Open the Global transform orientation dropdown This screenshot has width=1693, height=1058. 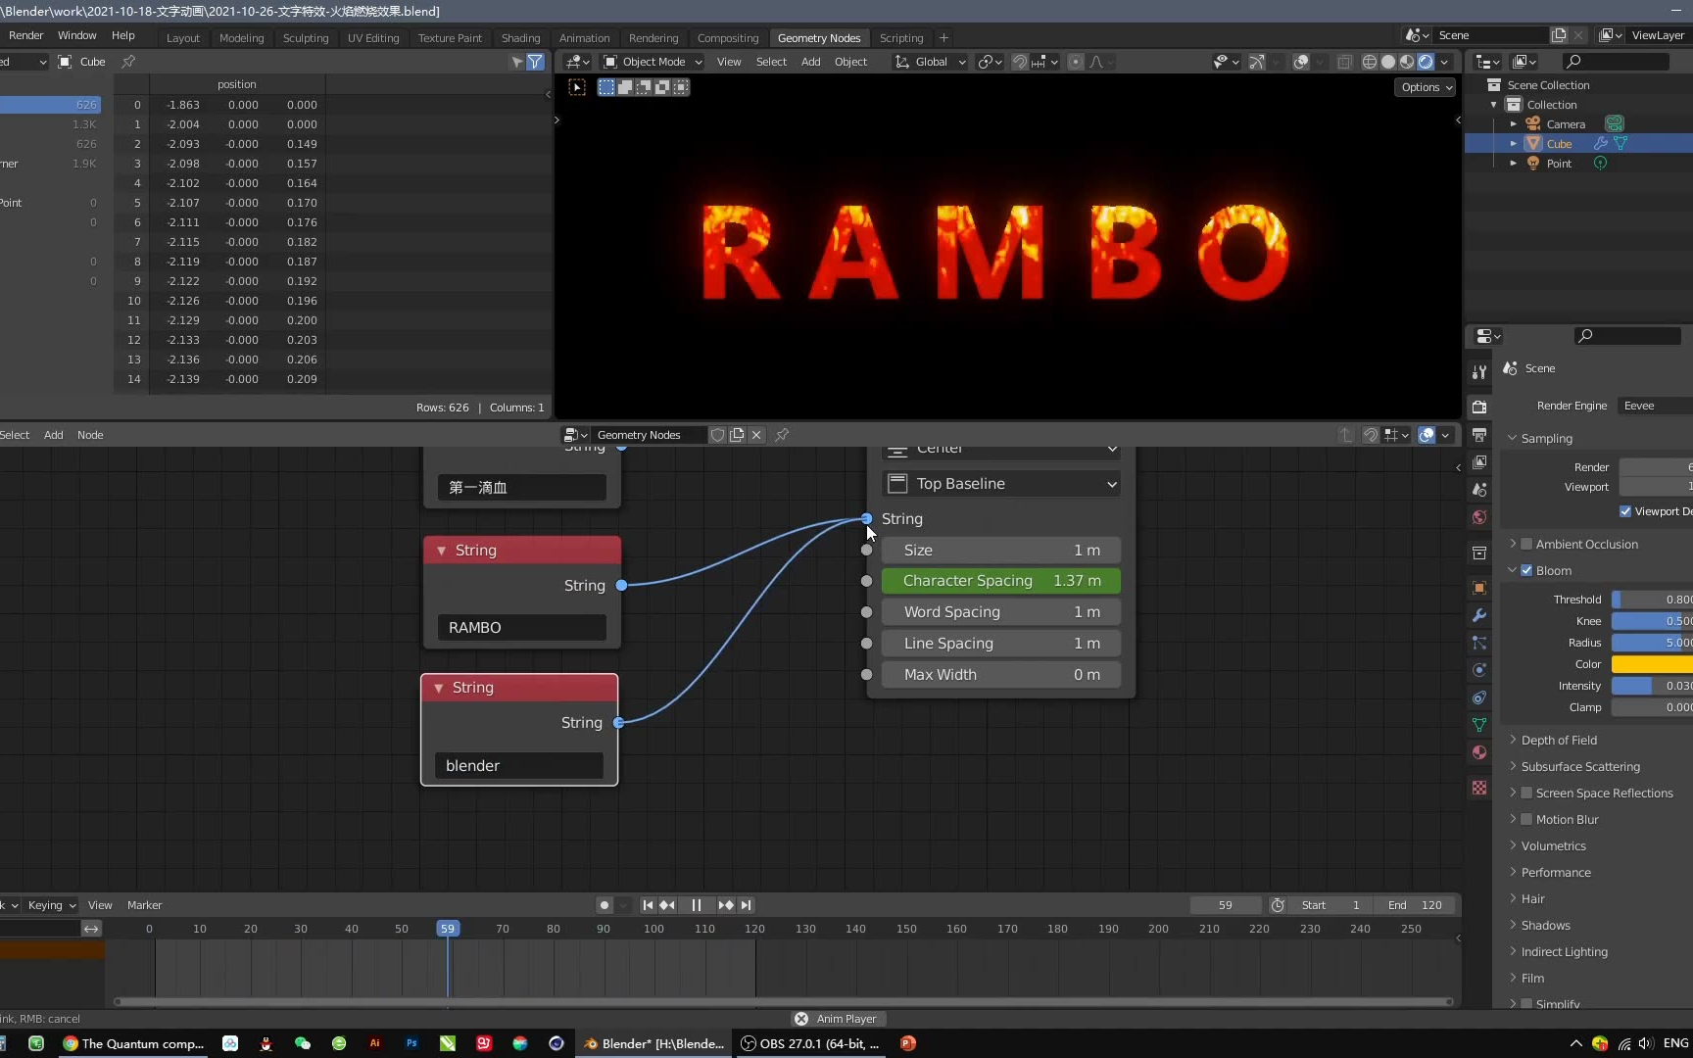(x=930, y=62)
